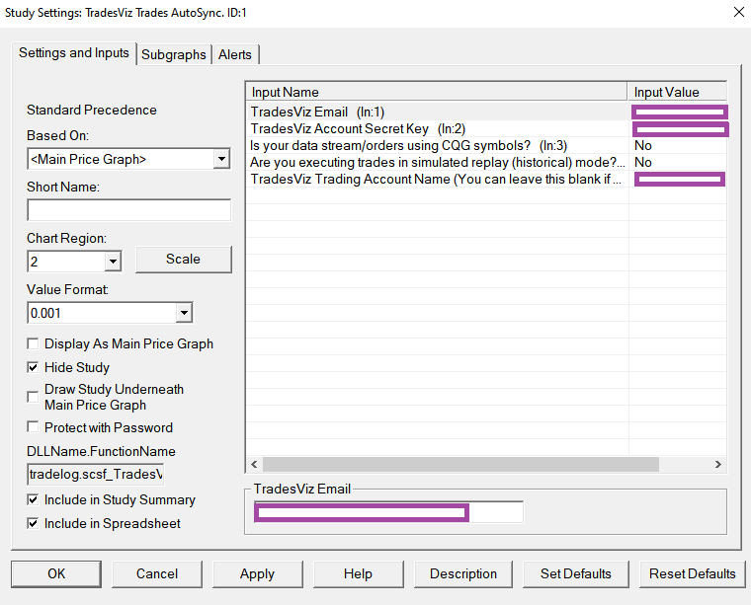The height and width of the screenshot is (605, 751).
Task: Toggle Include in Study Summary checkbox
Action: (x=33, y=499)
